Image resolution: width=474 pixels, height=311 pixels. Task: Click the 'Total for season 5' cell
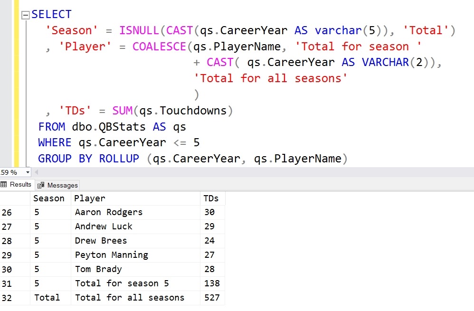tap(122, 283)
